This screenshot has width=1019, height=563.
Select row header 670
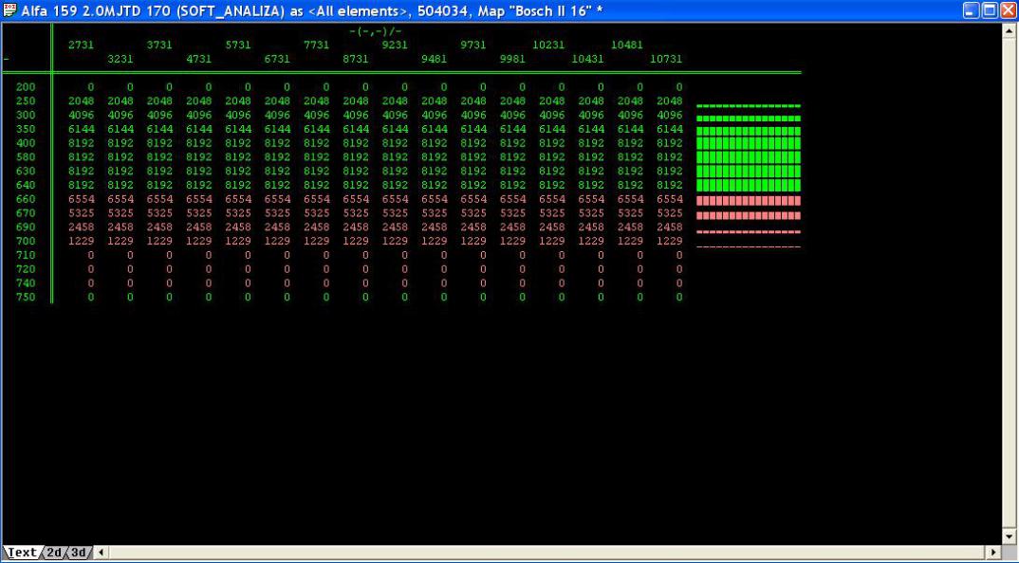(26, 213)
